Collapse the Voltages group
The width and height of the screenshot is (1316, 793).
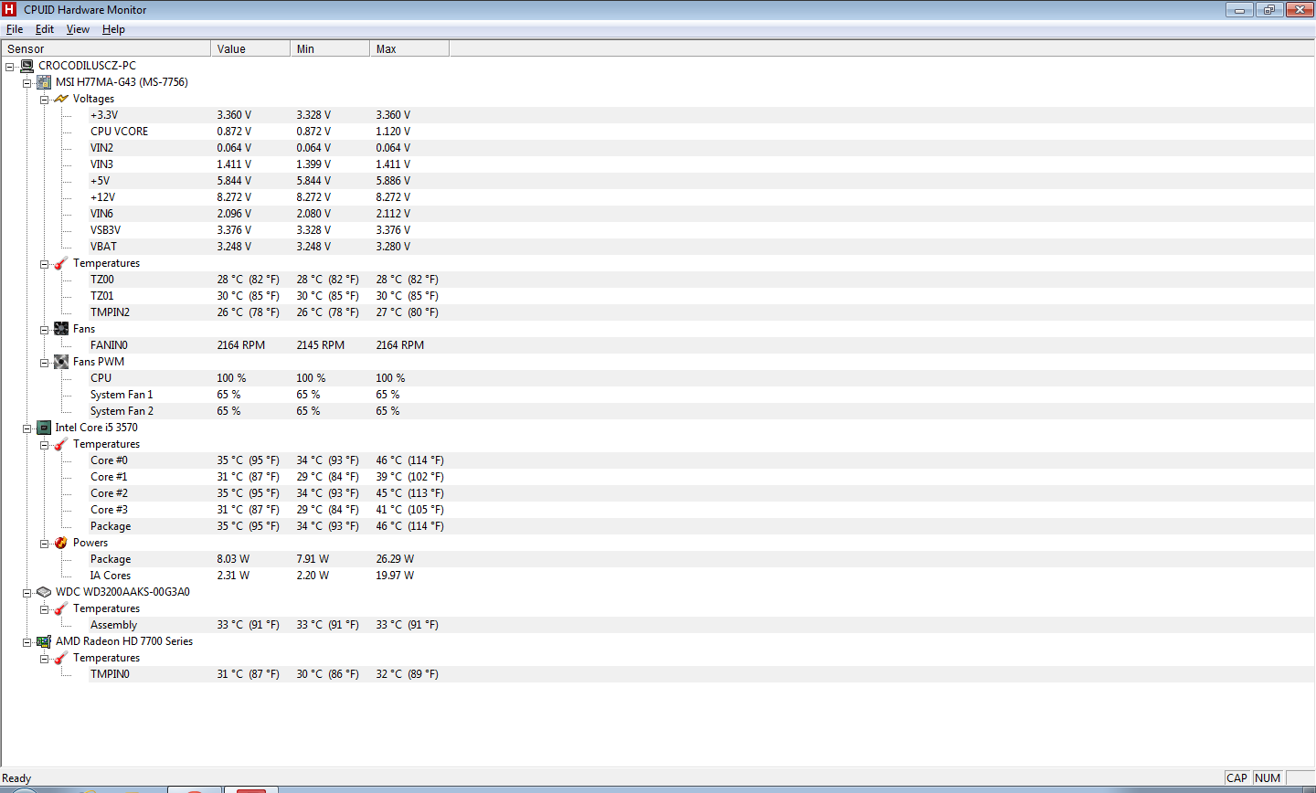[x=44, y=100]
